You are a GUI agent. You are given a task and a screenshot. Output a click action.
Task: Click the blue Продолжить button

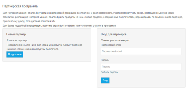coord(15,54)
